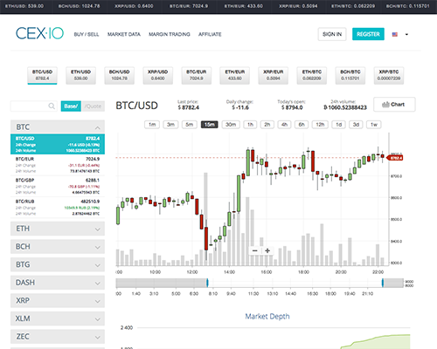Click BCH/USD ticker in top bar
This screenshot has width=437, height=349.
pos(79,6)
